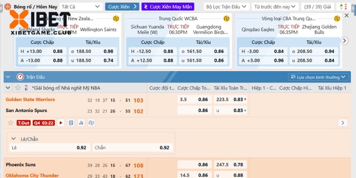
Task: Click coin icon on New Zealand card
Action: click(x=116, y=18)
